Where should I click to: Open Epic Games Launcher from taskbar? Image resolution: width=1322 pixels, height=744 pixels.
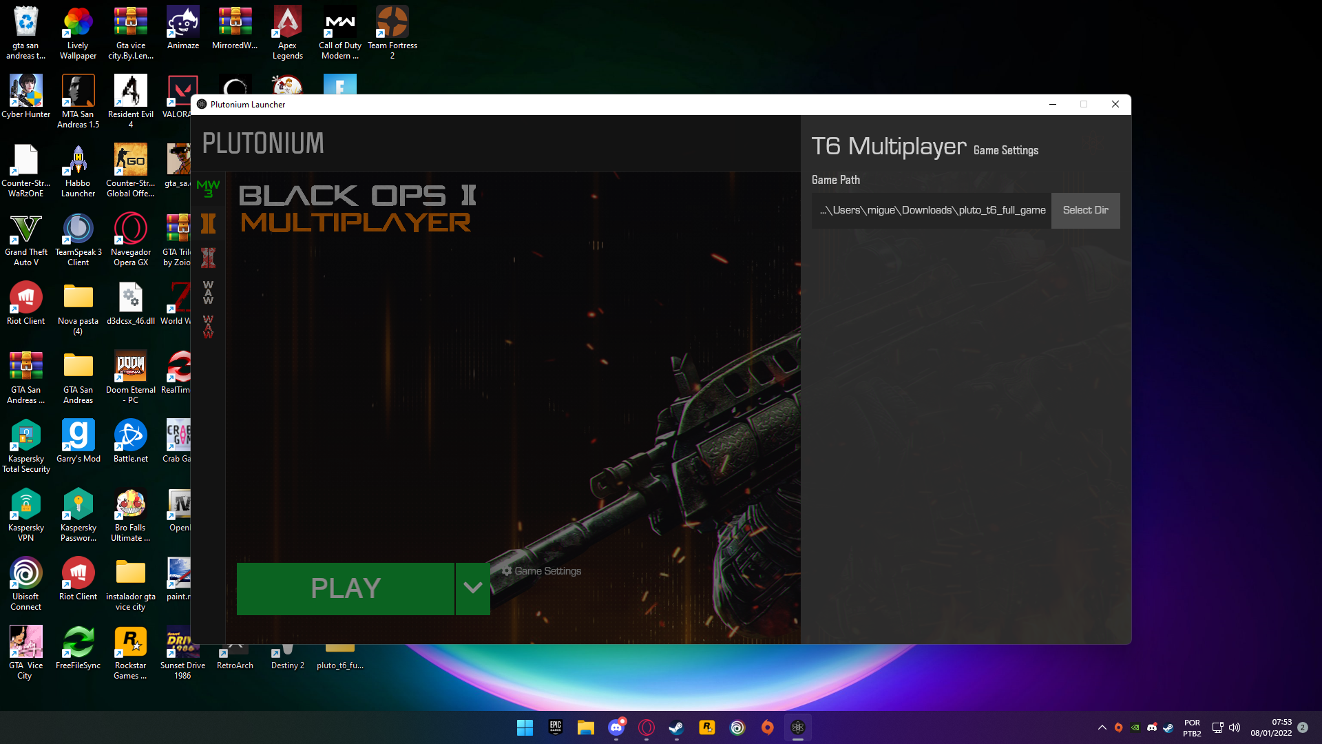click(x=556, y=727)
